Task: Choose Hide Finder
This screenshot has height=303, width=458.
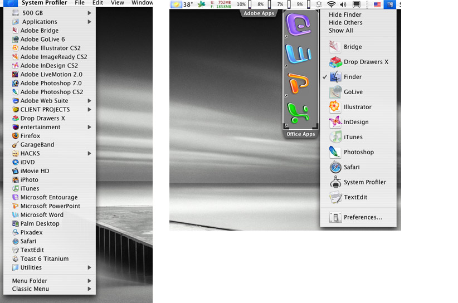Action: point(358,14)
